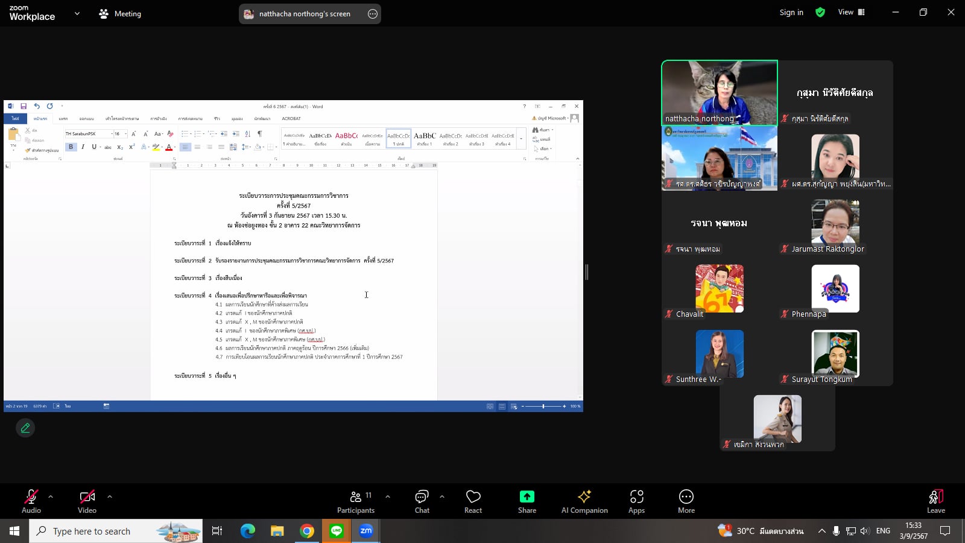This screenshot has width=965, height=543.
Task: Open screen share options ellipsis button
Action: [373, 14]
